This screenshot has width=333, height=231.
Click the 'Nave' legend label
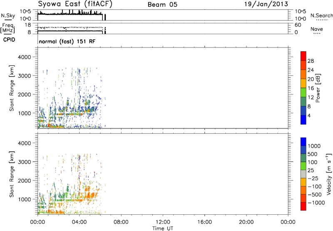[x=317, y=29]
